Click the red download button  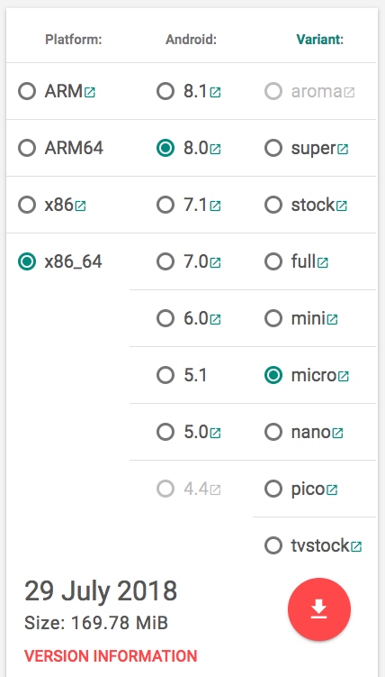click(x=319, y=609)
